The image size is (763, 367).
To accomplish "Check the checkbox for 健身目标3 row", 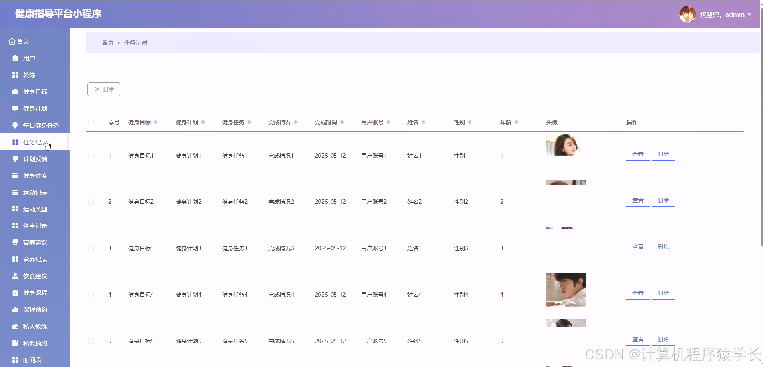I will click(x=91, y=248).
